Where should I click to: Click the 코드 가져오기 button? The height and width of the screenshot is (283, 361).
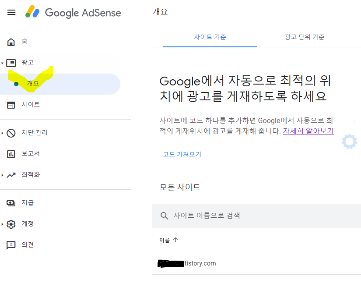pos(182,154)
